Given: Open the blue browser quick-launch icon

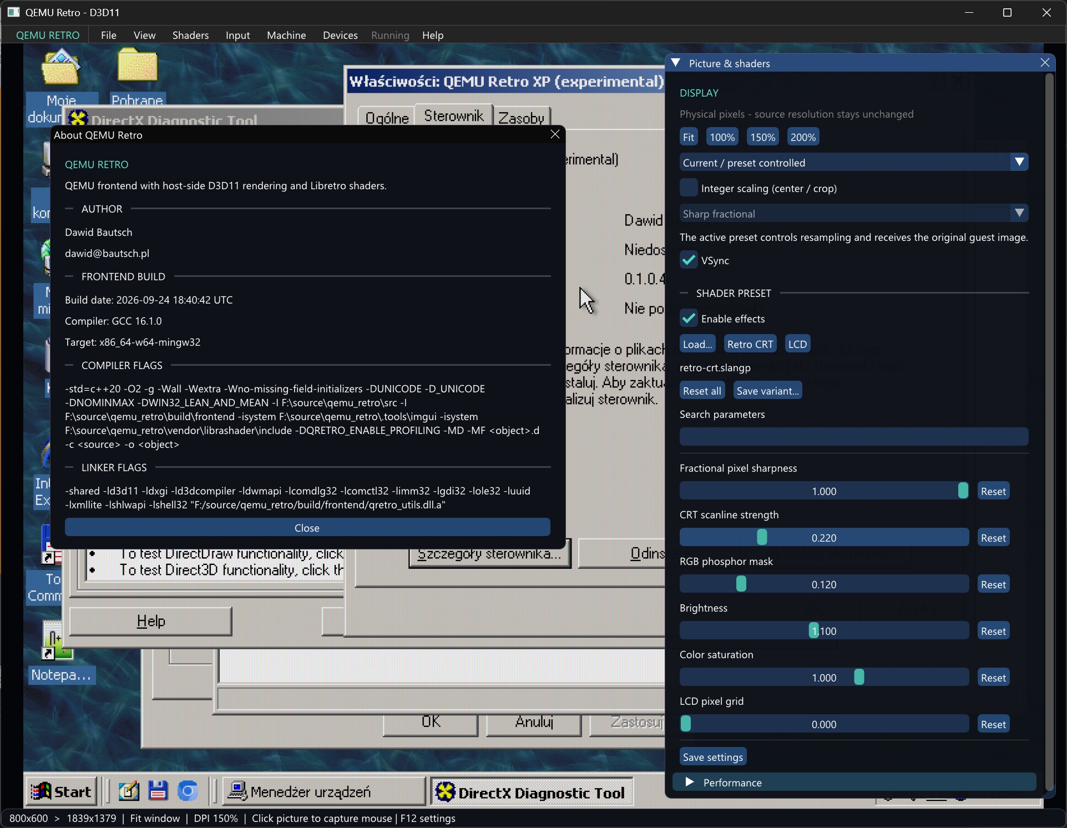Looking at the screenshot, I should 188,791.
